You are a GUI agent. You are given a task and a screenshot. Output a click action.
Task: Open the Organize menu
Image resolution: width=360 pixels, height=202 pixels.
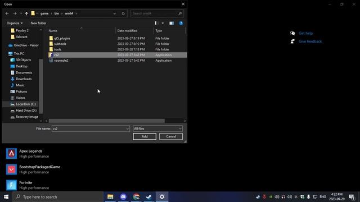click(15, 23)
